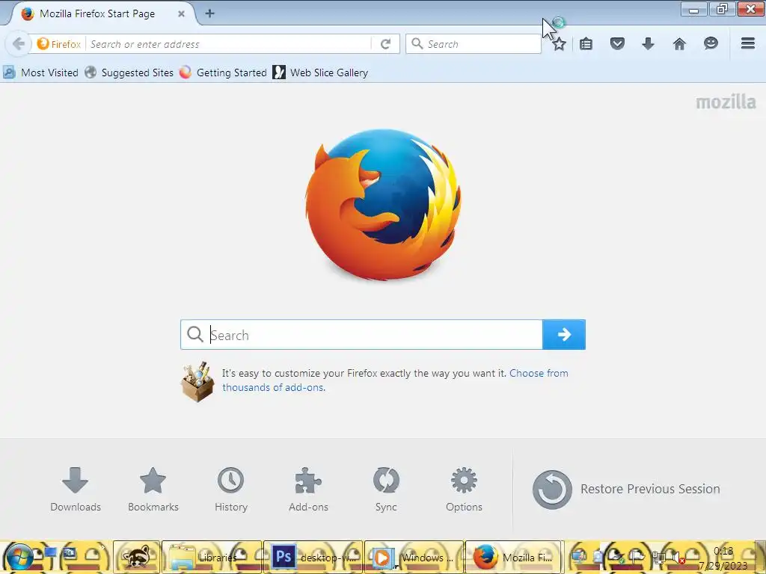Open downloads arrow icon in toolbar
Viewport: 766px width, 574px height.
pos(649,44)
